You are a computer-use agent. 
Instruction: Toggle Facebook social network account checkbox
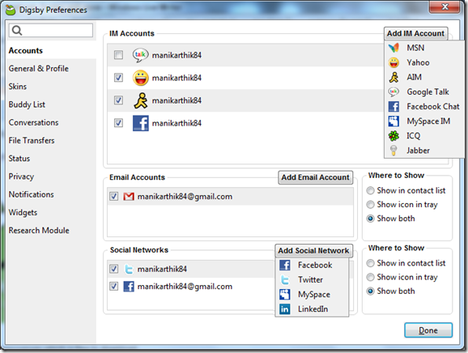113,287
